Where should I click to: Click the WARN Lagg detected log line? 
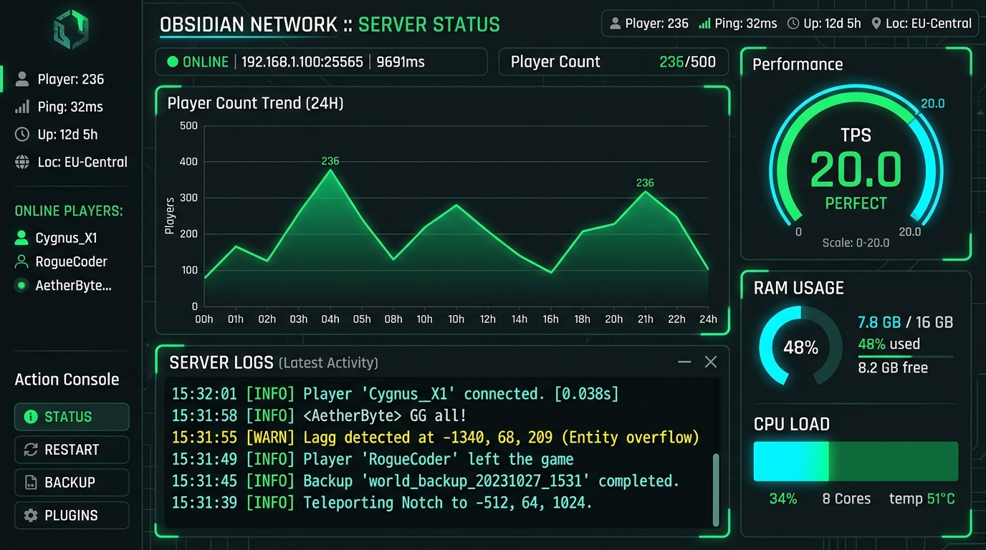[x=436, y=437]
